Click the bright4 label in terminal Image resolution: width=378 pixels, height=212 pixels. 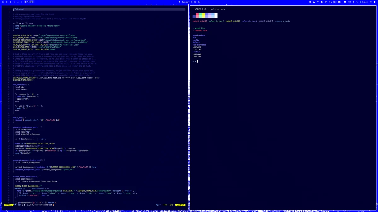pos(253,21)
